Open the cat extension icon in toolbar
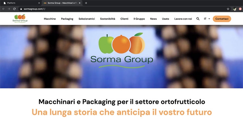Viewport: 243px width, 129px height. pos(235,9)
